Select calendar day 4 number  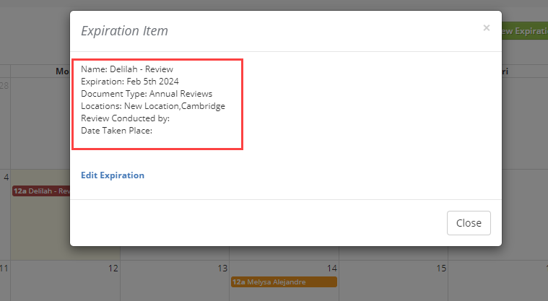coord(6,178)
